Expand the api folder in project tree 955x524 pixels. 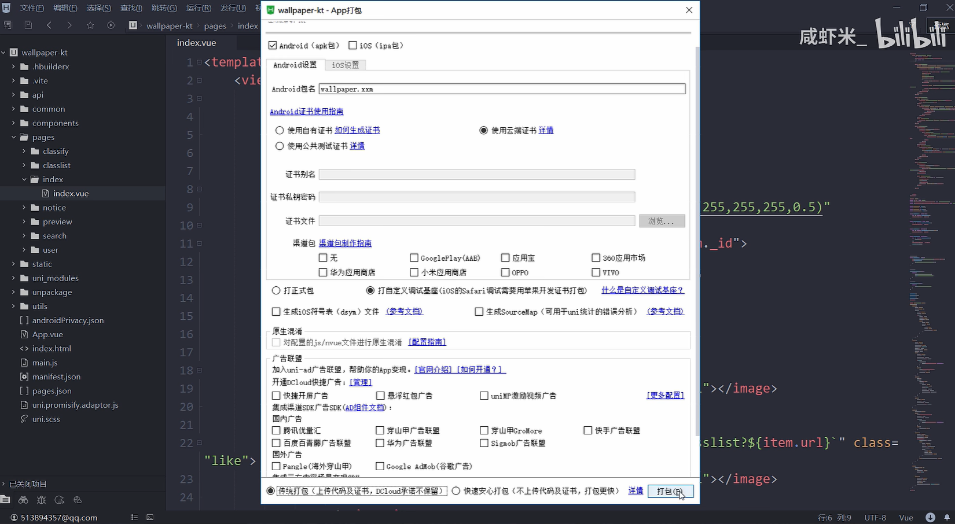click(13, 95)
